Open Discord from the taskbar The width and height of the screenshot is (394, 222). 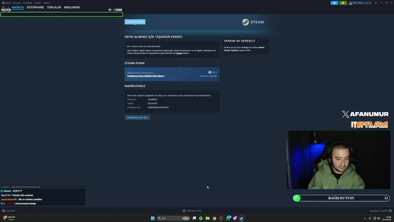[235, 218]
